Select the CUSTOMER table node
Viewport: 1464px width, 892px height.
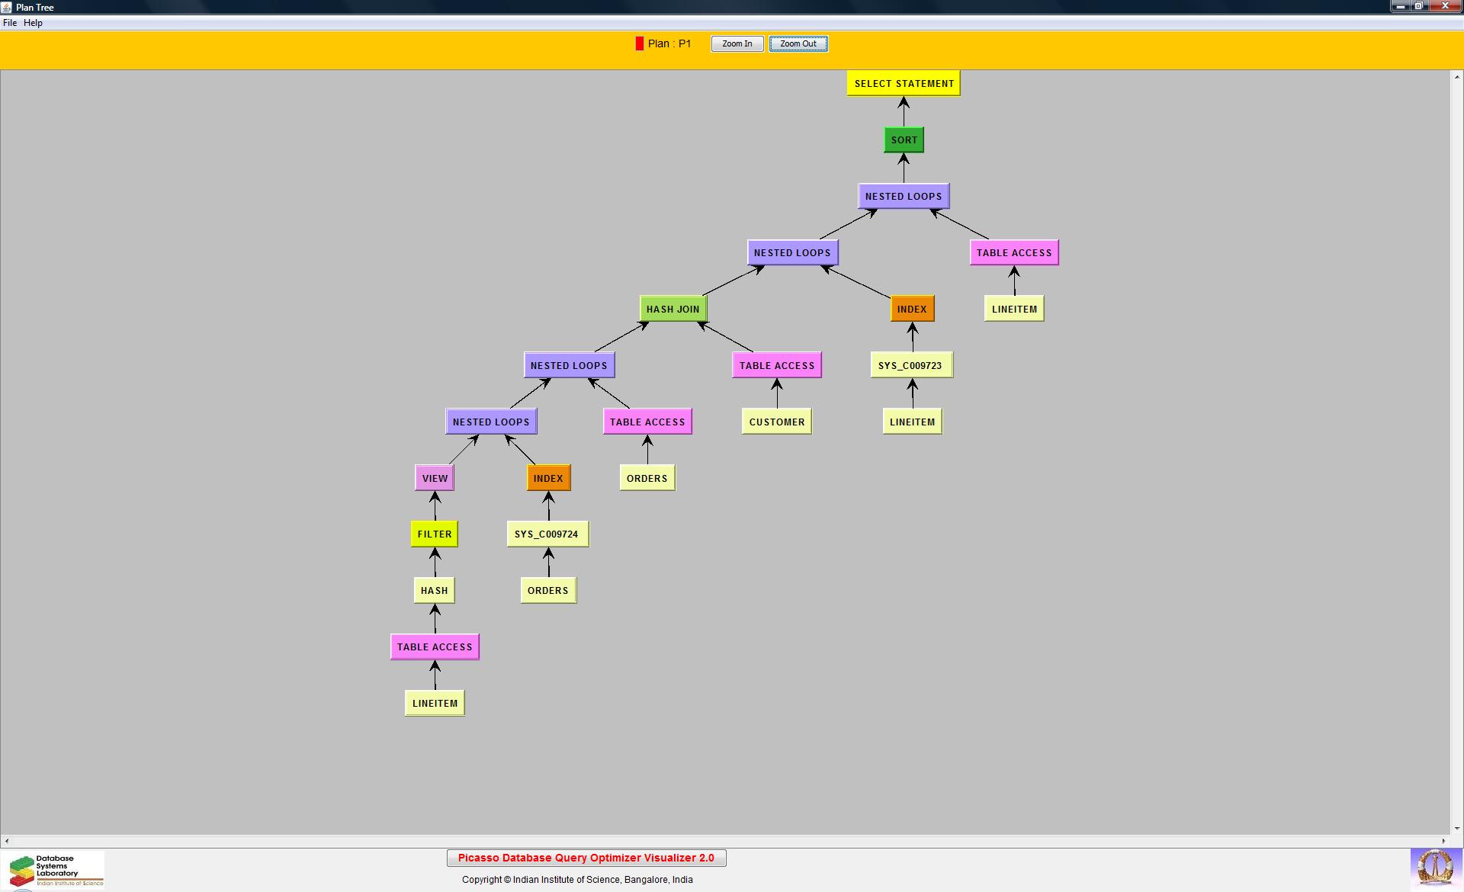coord(776,422)
